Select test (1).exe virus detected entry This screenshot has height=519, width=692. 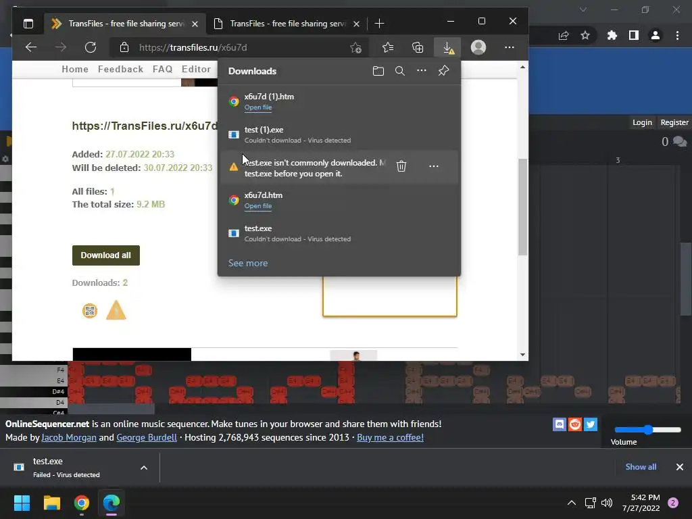339,134
